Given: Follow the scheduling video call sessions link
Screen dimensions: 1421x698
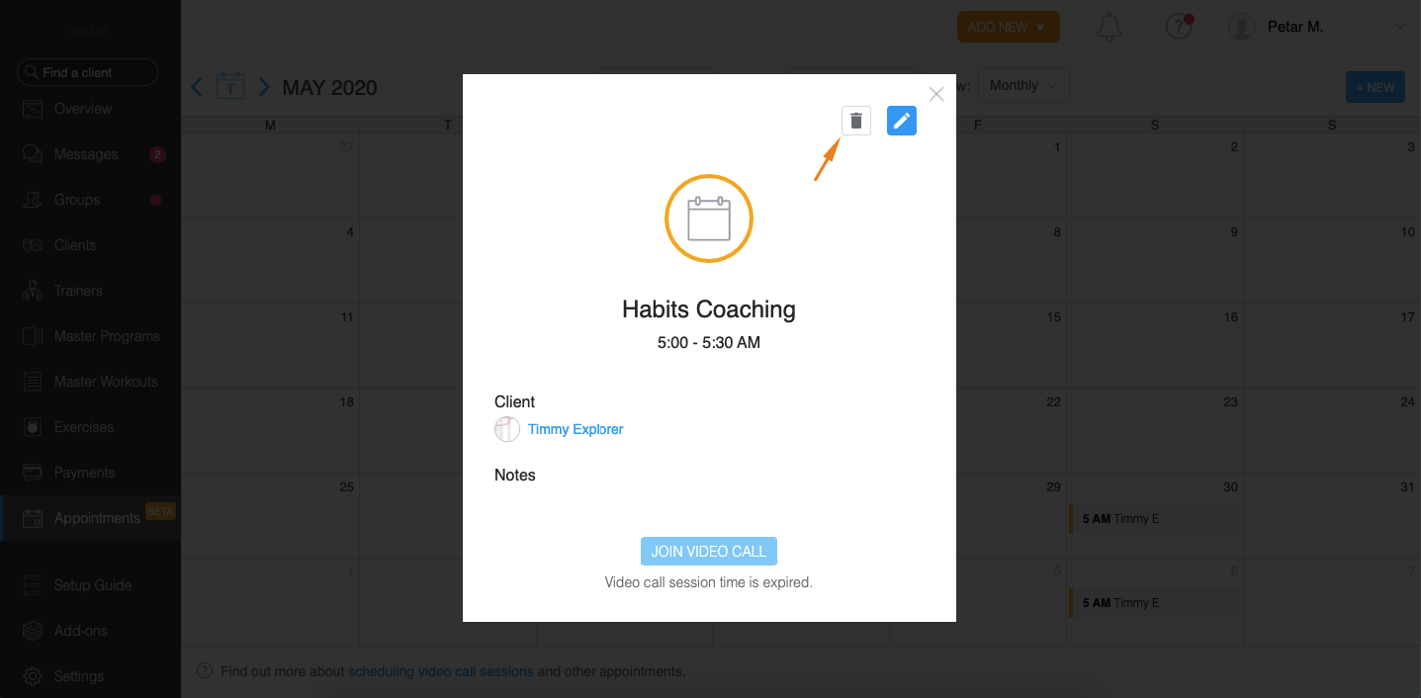Looking at the screenshot, I should point(441,671).
